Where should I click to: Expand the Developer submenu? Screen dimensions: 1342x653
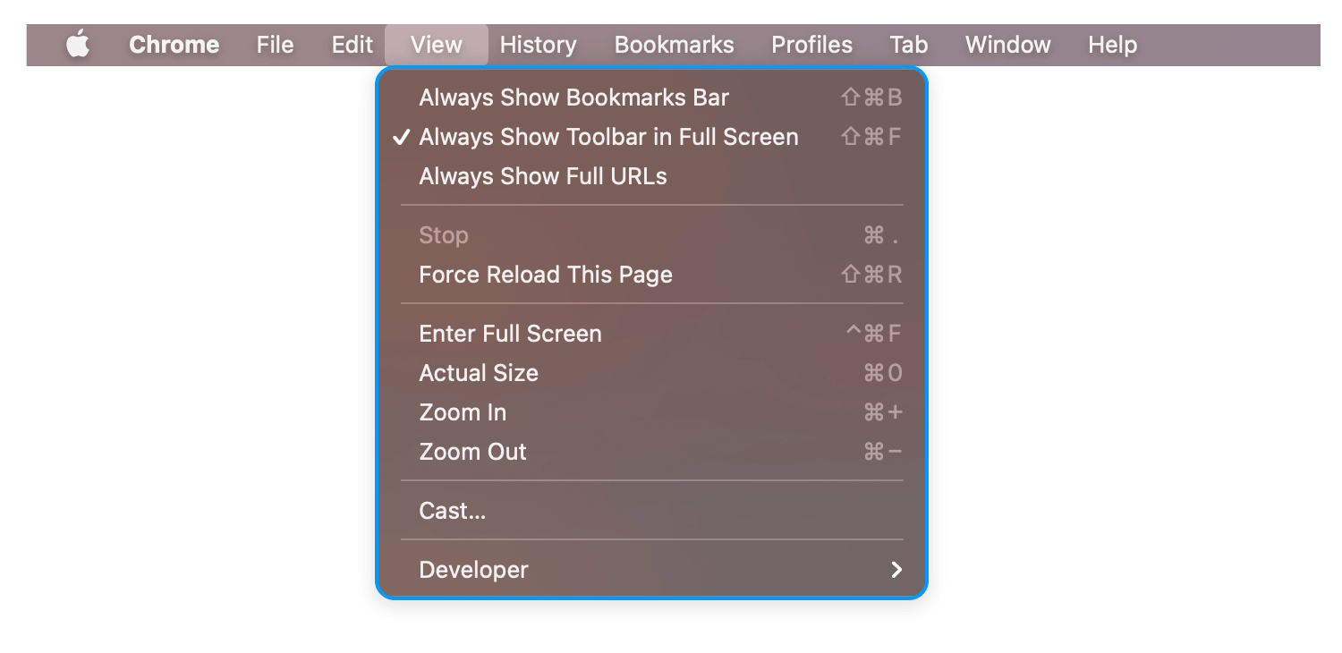pyautogui.click(x=651, y=570)
